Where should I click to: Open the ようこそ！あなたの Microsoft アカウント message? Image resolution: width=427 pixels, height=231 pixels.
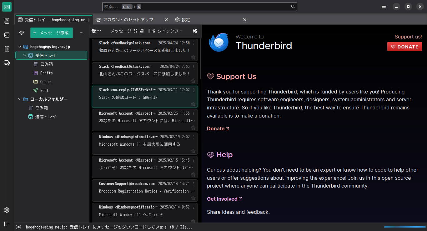tap(145, 167)
